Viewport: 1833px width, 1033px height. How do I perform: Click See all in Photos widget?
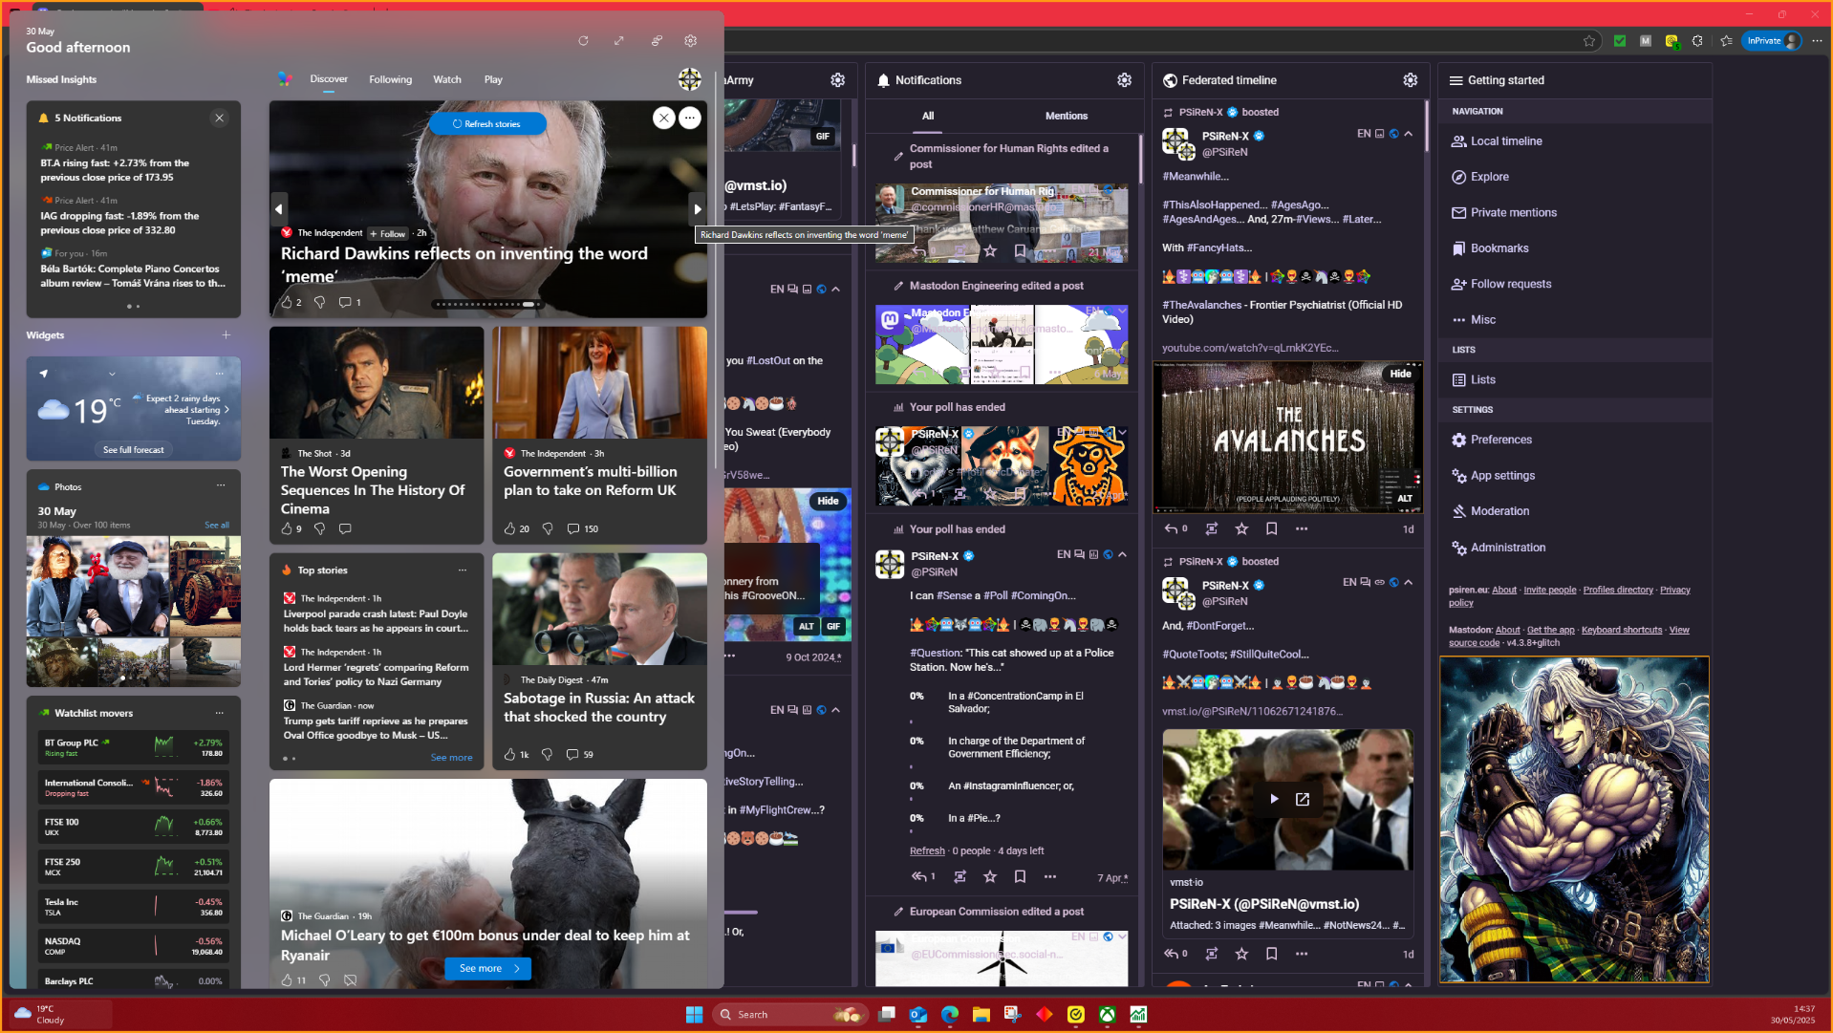(x=217, y=526)
